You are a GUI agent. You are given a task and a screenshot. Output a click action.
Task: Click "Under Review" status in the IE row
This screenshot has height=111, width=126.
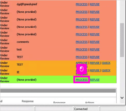(5, 72)
